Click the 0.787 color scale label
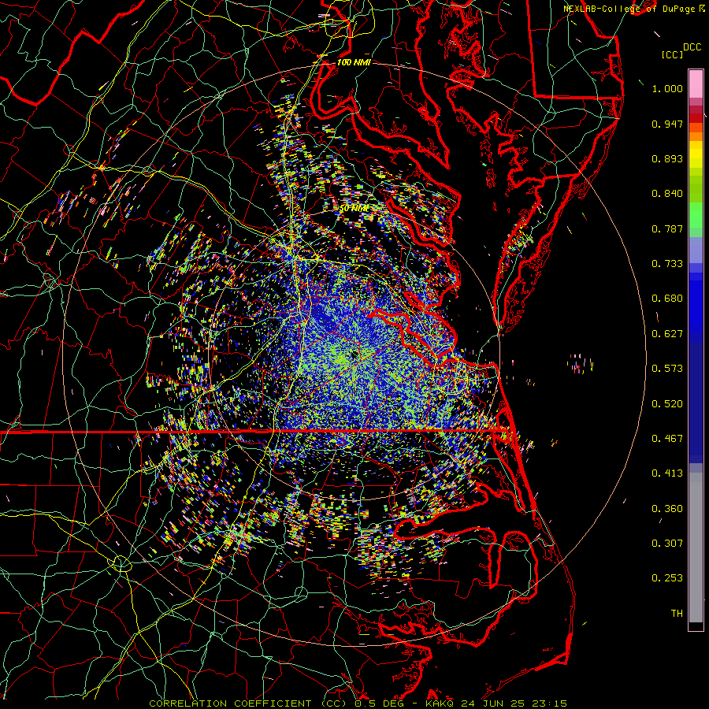The image size is (709, 709). [x=667, y=228]
